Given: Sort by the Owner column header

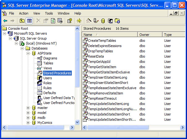Looking at the screenshot, I should pyautogui.click(x=150, y=35).
